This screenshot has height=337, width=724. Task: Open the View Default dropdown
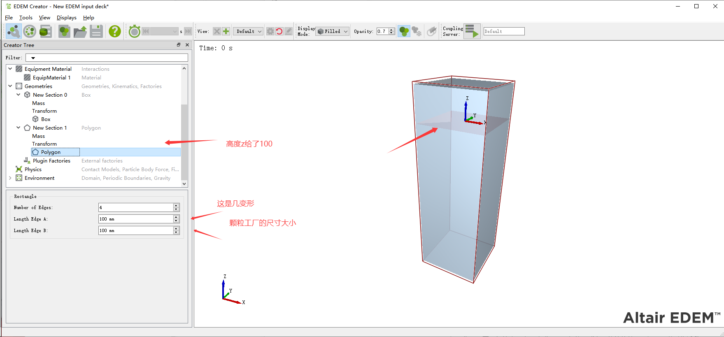(248, 31)
